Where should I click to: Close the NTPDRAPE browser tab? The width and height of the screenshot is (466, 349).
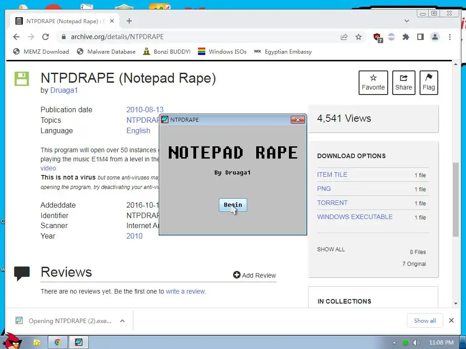click(x=112, y=21)
